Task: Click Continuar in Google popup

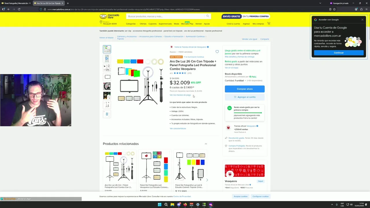Action: (339, 53)
